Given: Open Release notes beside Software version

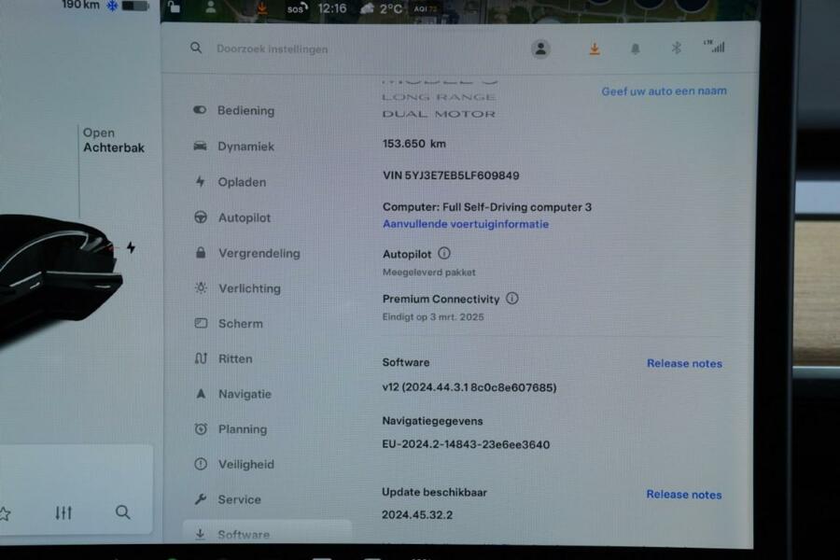Looking at the screenshot, I should coord(684,363).
